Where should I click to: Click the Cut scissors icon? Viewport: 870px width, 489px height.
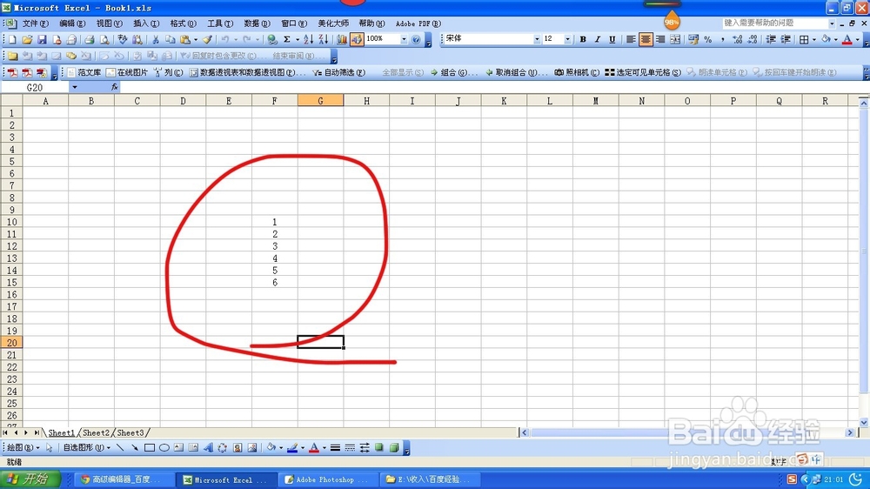pyautogui.click(x=156, y=39)
